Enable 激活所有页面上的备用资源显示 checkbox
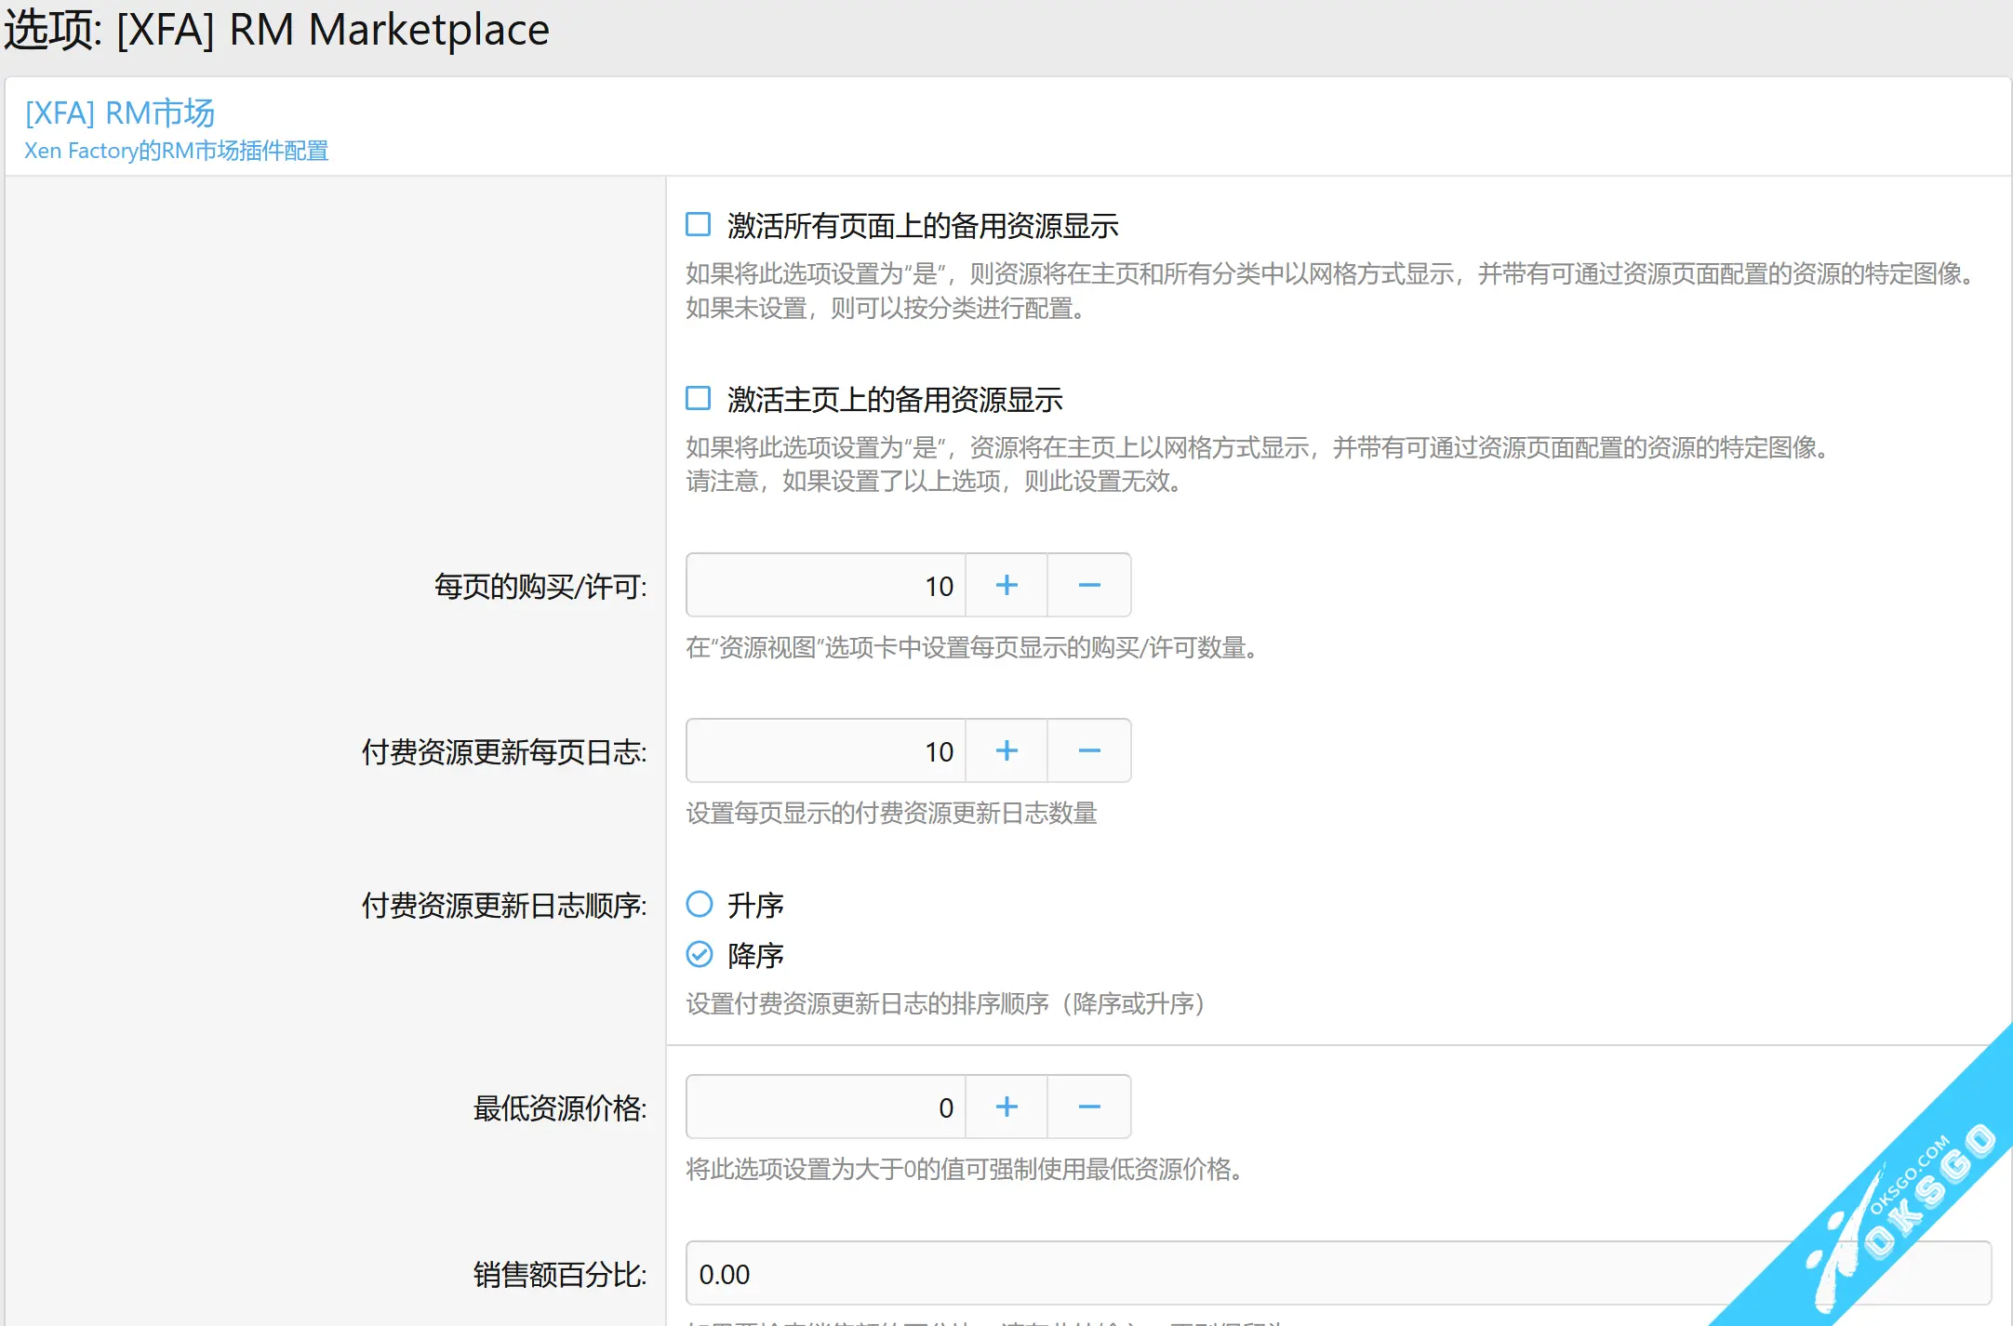 [x=698, y=225]
